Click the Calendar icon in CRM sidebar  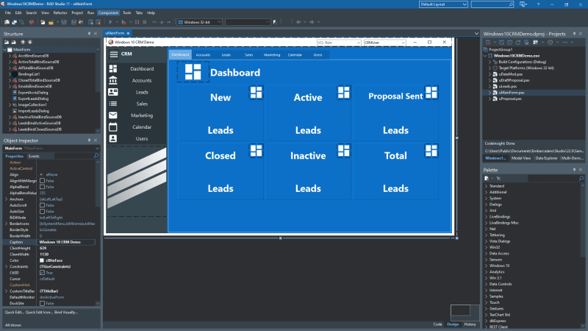click(113, 127)
